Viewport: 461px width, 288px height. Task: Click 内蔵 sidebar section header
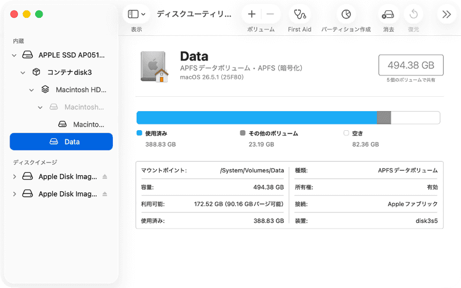click(x=18, y=41)
